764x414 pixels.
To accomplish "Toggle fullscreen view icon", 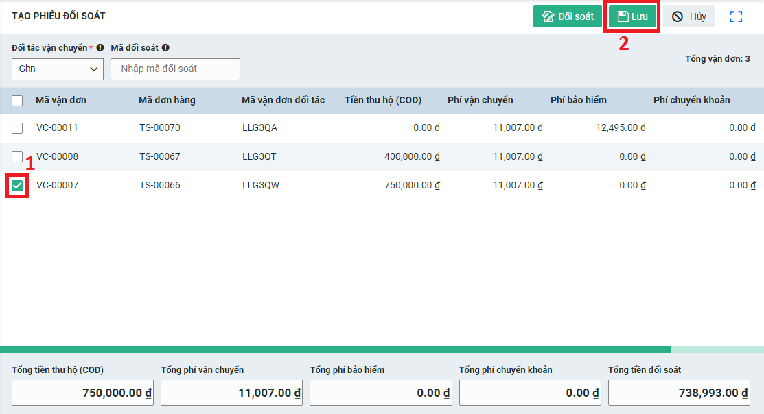I will [736, 16].
